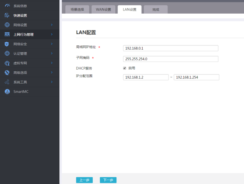Toggle the DHCP服务 启用 checkbox
Viewport: 244px width, 184px height.
(124, 68)
